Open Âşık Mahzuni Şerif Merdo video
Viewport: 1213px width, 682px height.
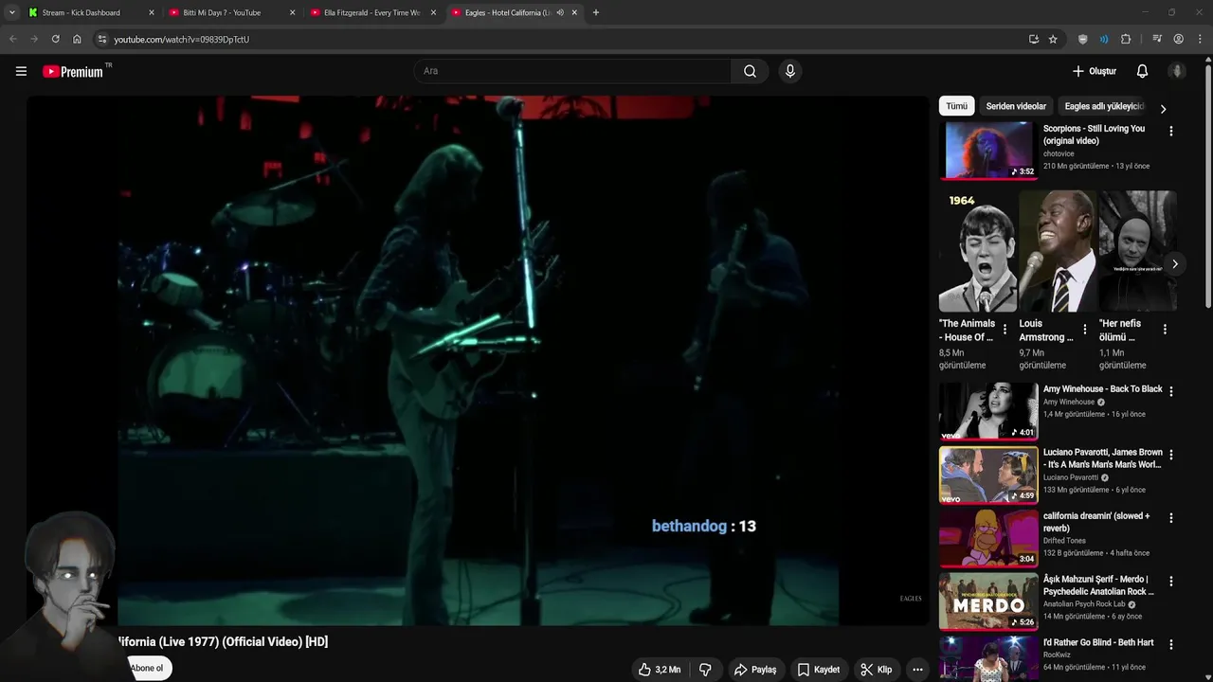click(988, 601)
